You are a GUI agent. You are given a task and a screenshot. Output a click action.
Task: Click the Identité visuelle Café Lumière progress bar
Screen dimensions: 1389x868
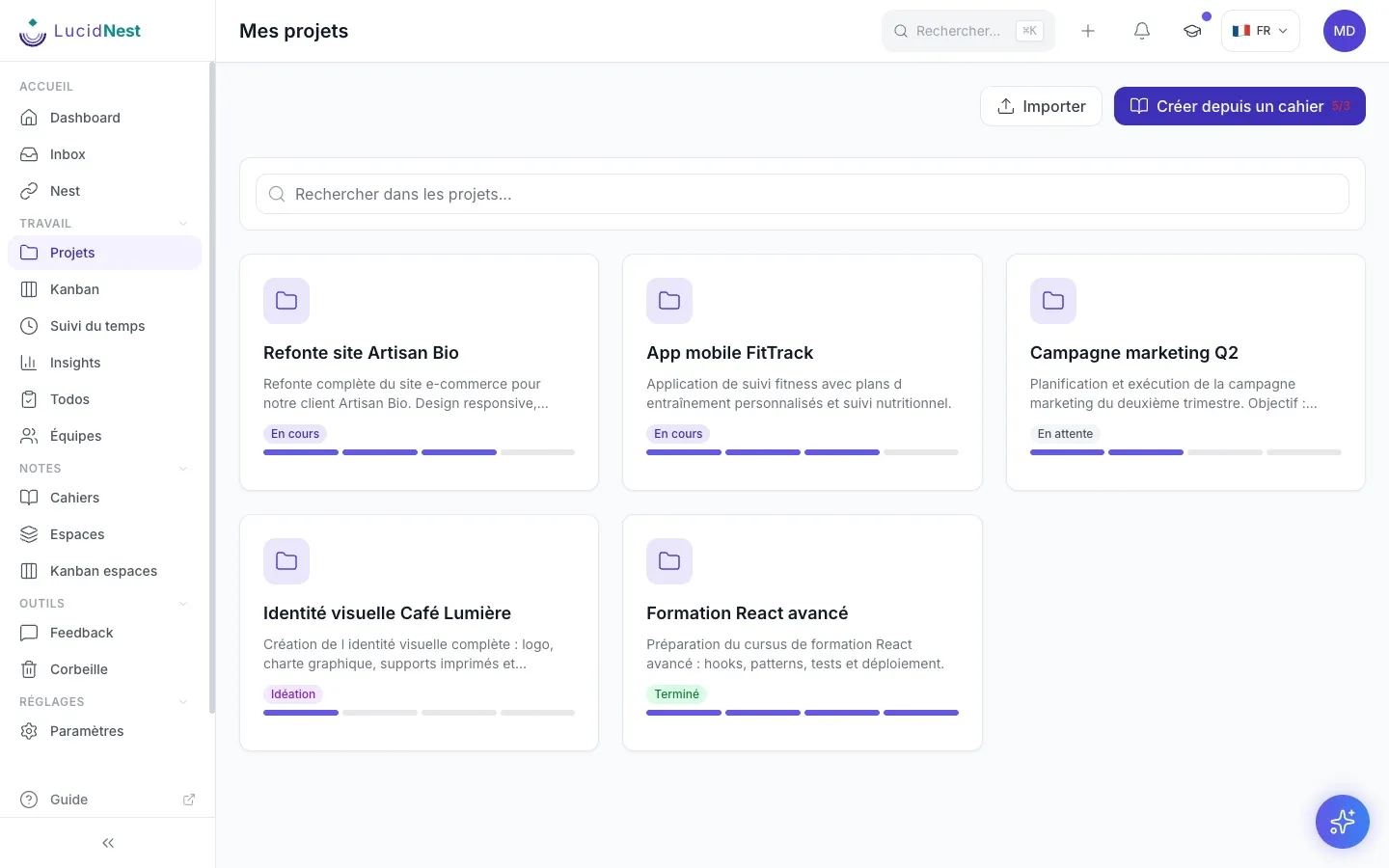pyautogui.click(x=419, y=713)
